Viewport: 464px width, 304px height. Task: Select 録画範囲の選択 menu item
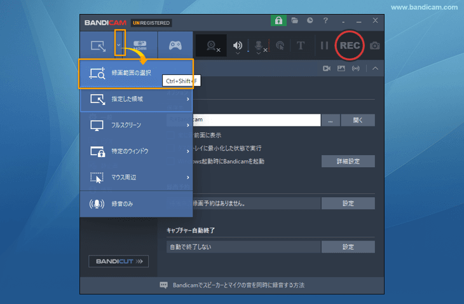(x=136, y=73)
